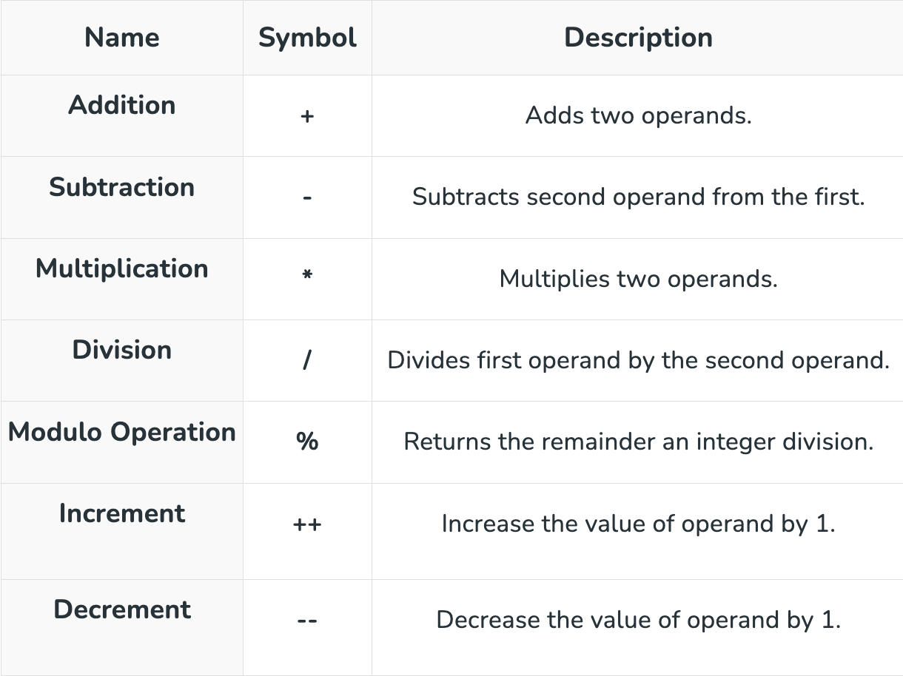The height and width of the screenshot is (676, 903).
Task: Click the Division row name
Action: coord(122,350)
